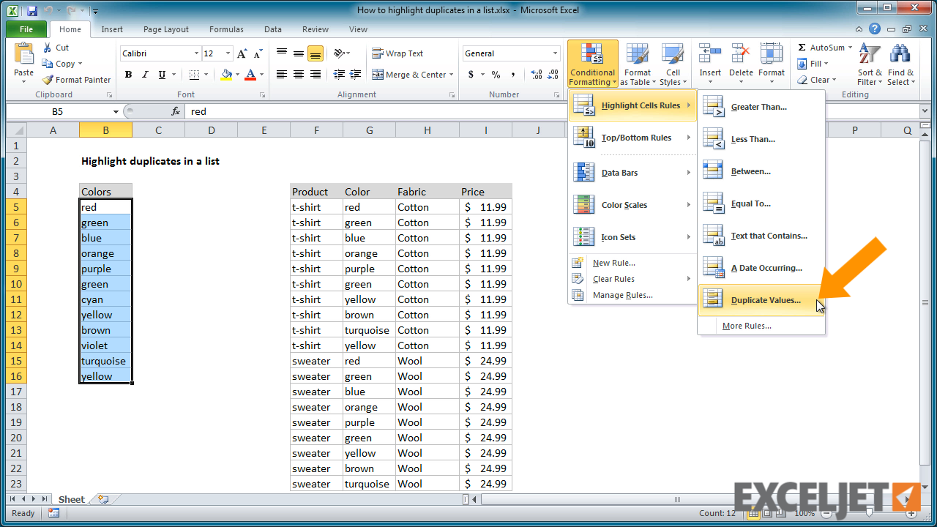Select Duplicate Values menu item
This screenshot has height=527, width=937.
pyautogui.click(x=761, y=300)
